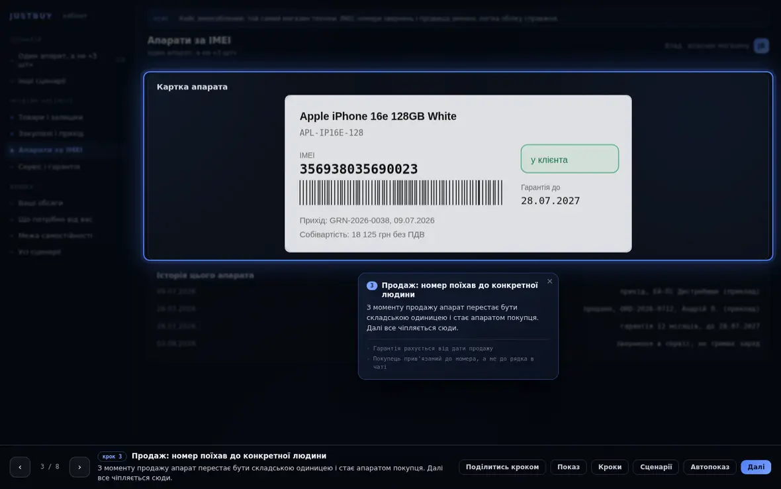Open the Показ button
The image size is (781, 489).
569,467
